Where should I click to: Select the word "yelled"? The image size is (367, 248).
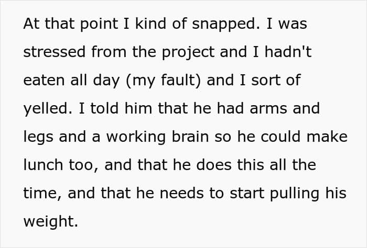coord(46,109)
